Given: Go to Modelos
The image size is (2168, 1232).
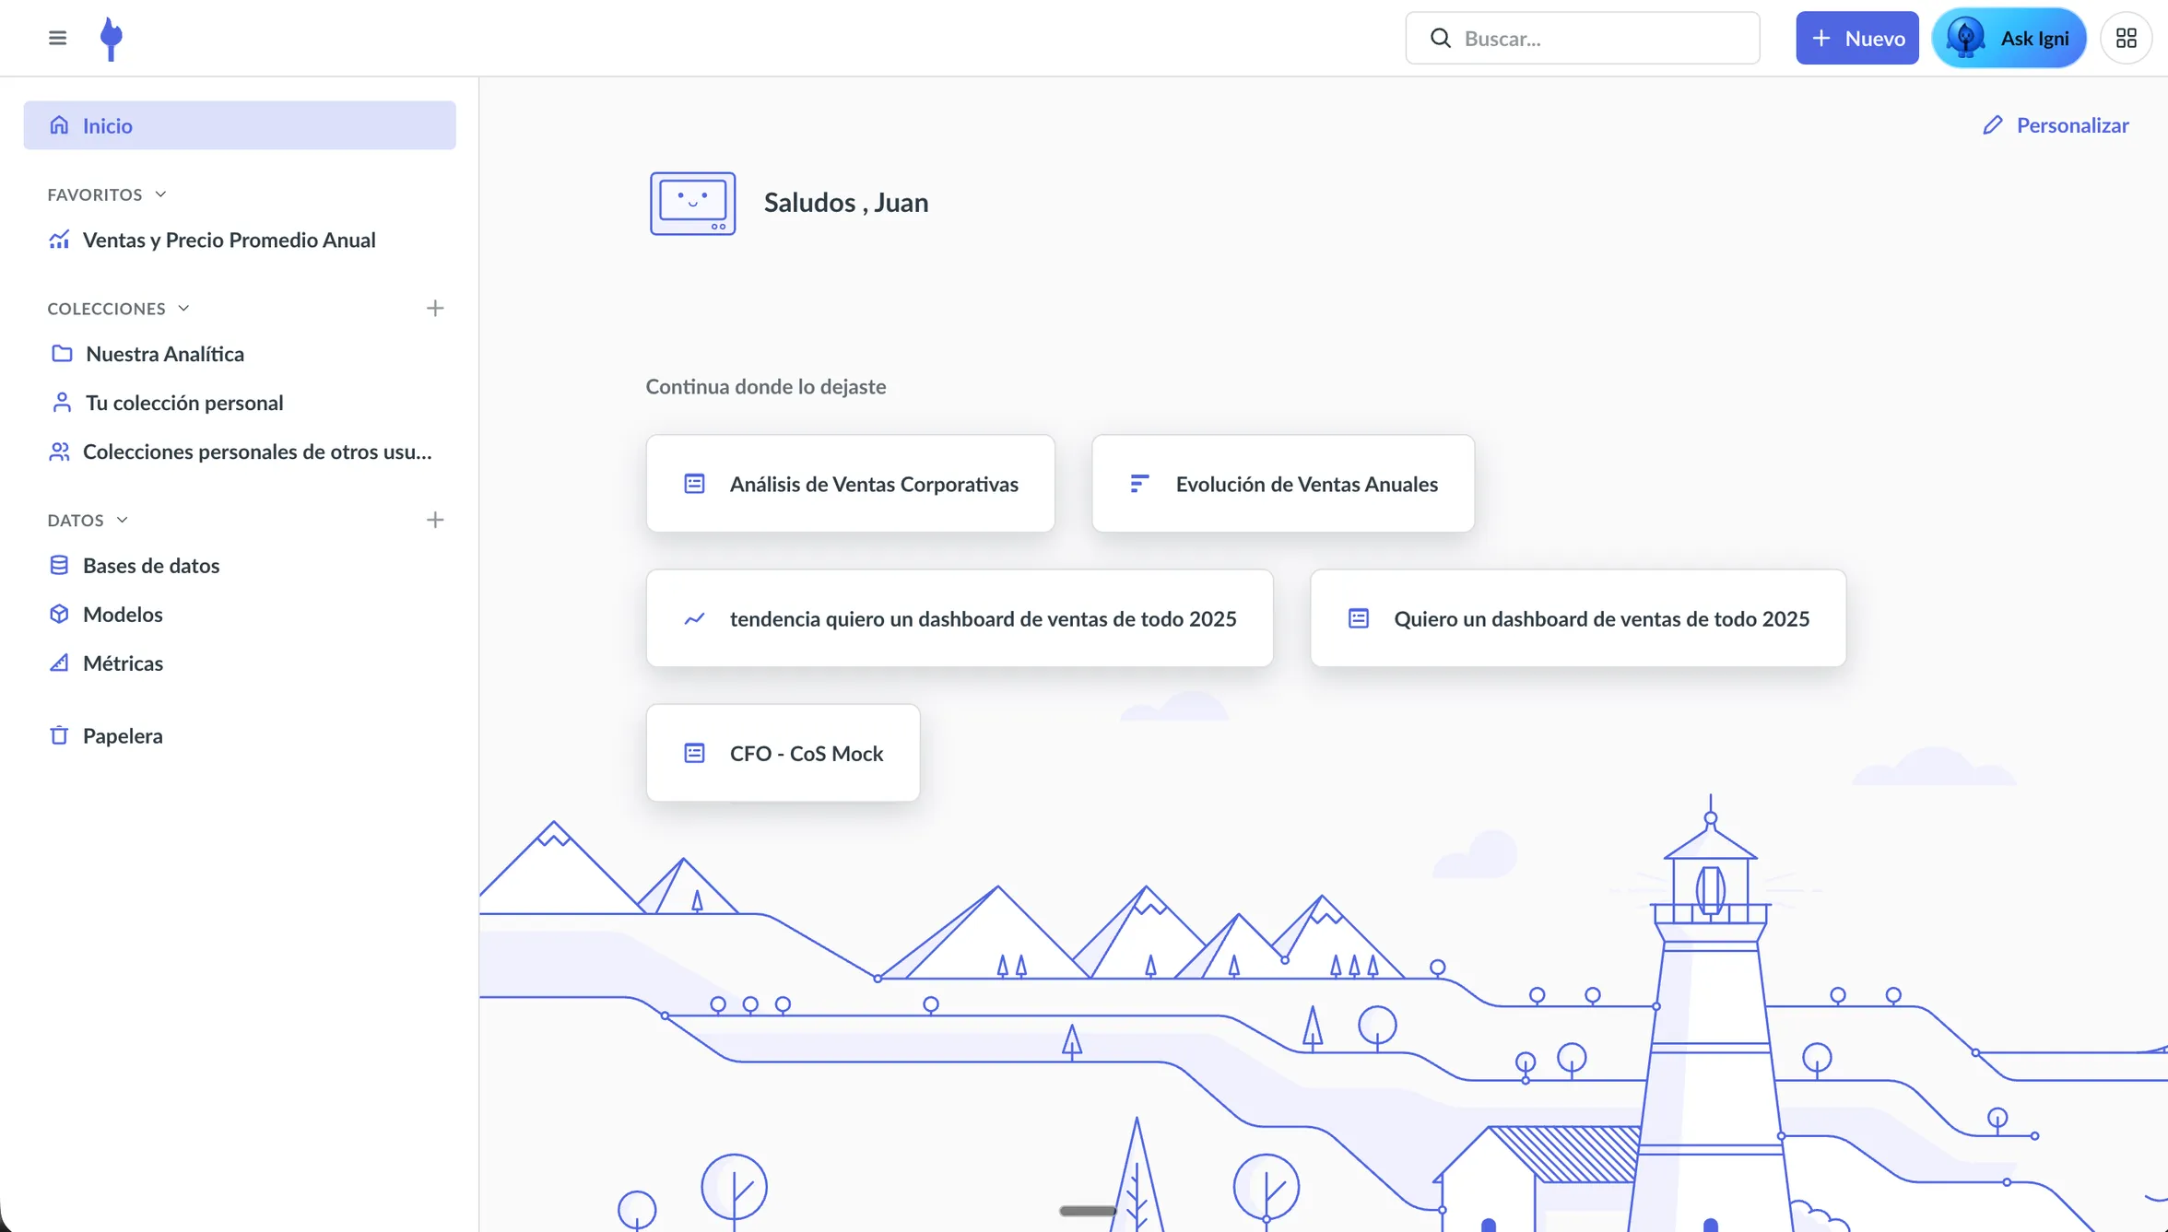Looking at the screenshot, I should point(240,614).
